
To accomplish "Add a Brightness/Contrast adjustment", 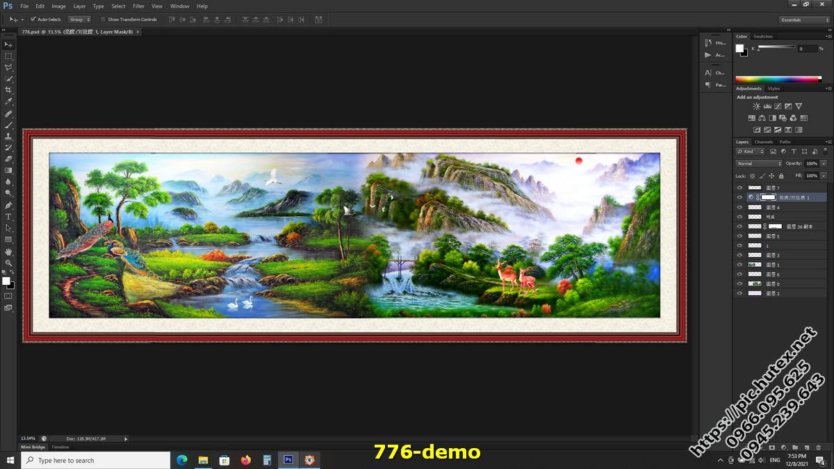I will pyautogui.click(x=756, y=106).
